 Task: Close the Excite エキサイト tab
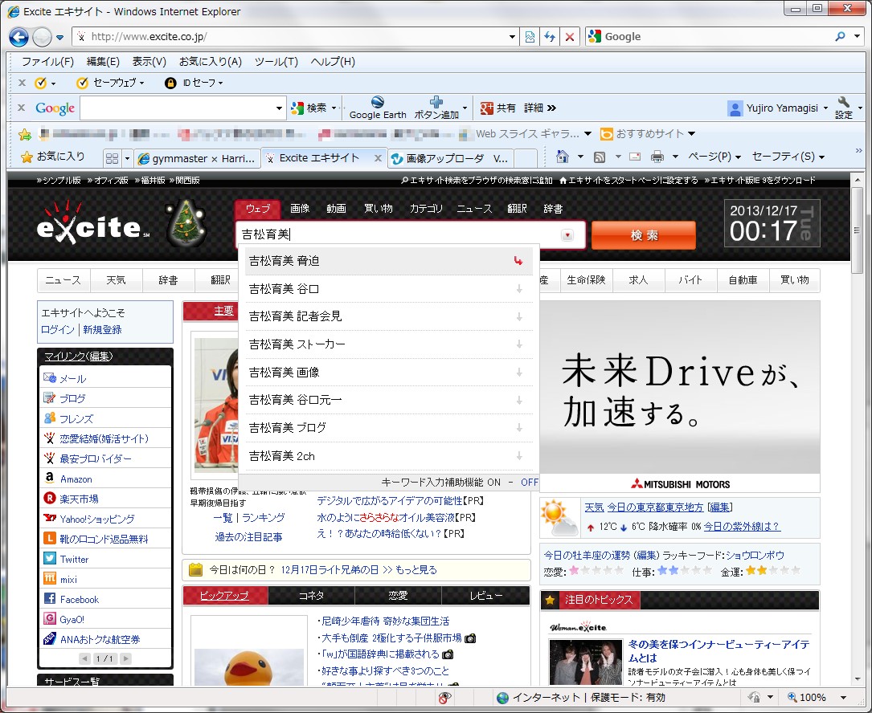click(x=378, y=158)
